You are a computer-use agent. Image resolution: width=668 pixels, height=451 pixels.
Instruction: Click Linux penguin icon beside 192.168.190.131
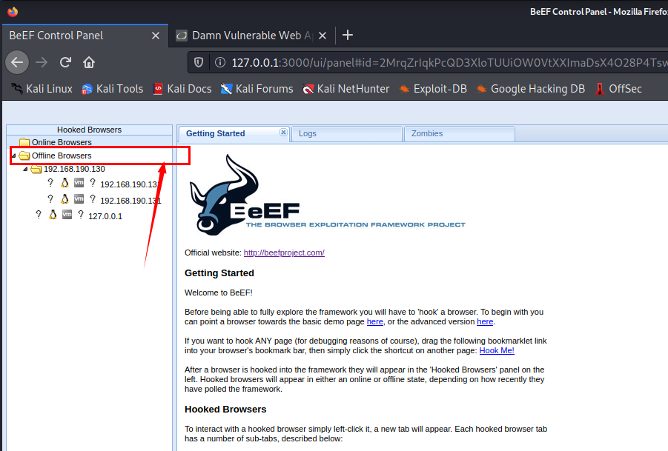(65, 198)
